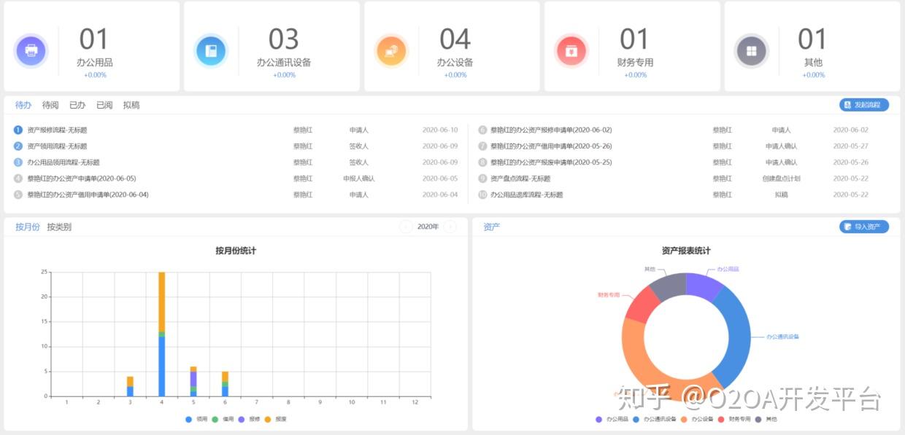
Task: Click the previous year arrow beside 2020年
Action: click(x=406, y=227)
